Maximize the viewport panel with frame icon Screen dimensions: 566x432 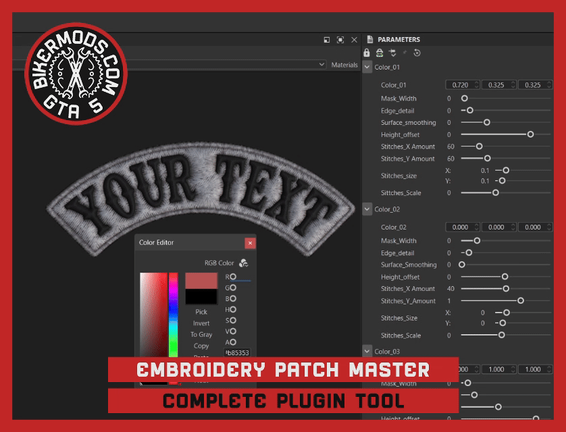pyautogui.click(x=340, y=40)
